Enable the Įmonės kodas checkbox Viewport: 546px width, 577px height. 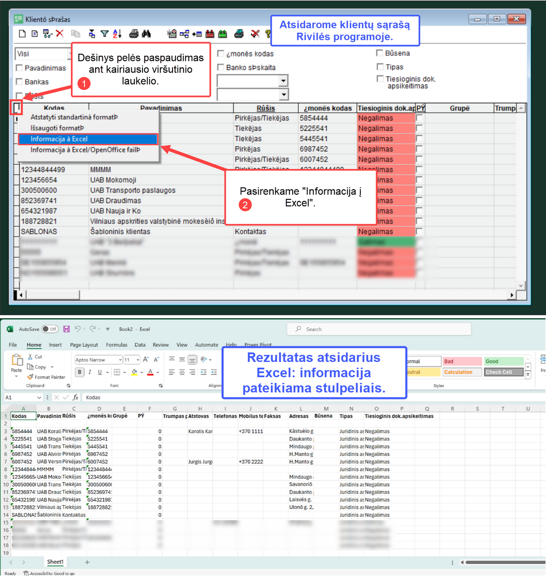click(221, 53)
